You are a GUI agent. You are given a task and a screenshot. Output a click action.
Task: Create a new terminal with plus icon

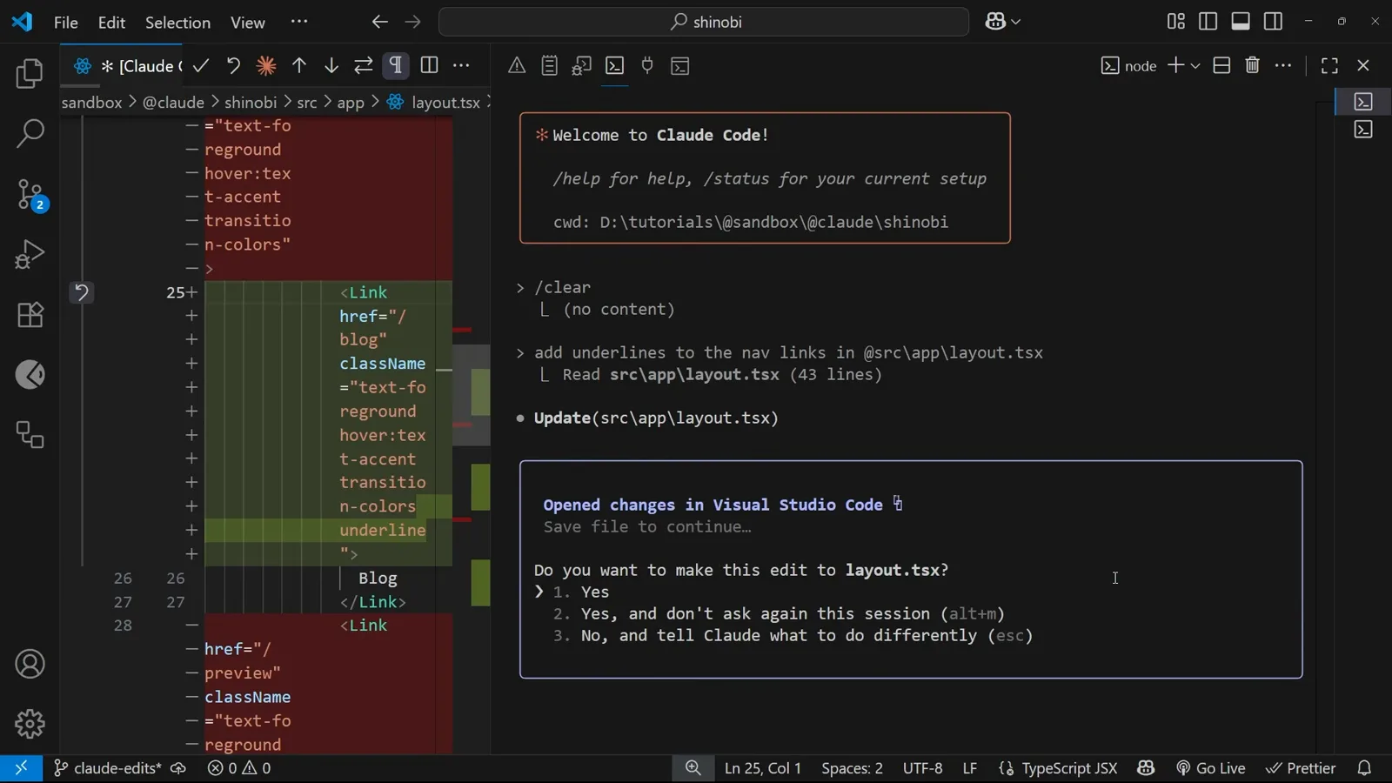click(1175, 65)
